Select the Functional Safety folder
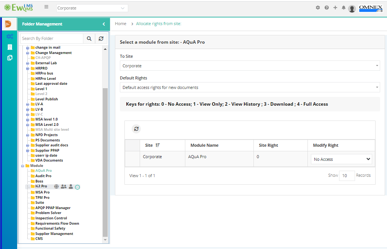The width and height of the screenshot is (387, 249). coord(50,228)
